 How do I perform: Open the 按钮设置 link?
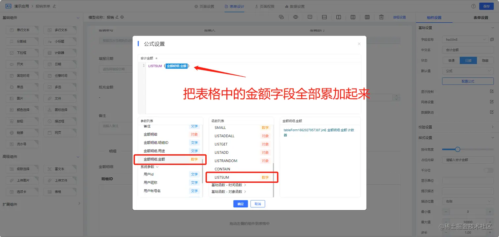pos(399,17)
